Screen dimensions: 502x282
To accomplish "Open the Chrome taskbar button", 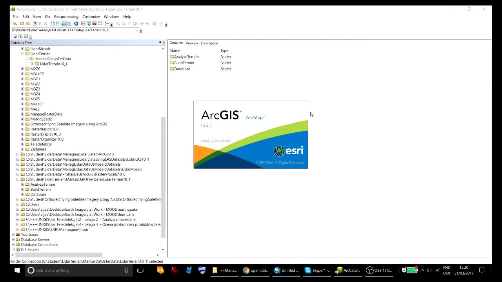I will pos(255,270).
